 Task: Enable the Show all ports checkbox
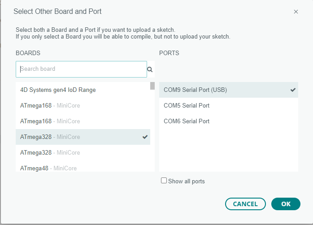pos(164,181)
